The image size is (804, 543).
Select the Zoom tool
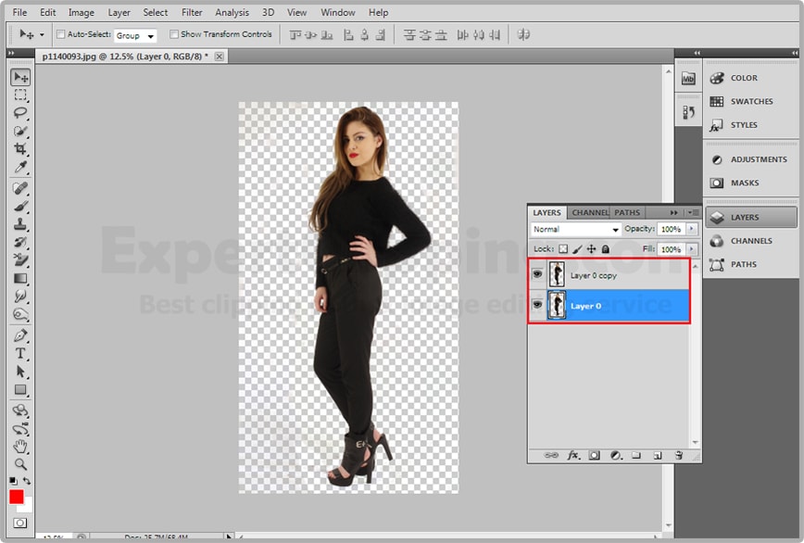point(20,463)
